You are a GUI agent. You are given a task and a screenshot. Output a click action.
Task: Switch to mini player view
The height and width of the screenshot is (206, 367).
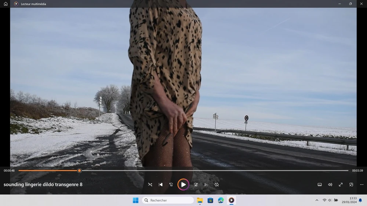click(351, 185)
